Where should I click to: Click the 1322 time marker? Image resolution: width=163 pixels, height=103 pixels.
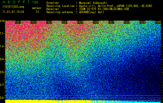(x=34, y=22)
